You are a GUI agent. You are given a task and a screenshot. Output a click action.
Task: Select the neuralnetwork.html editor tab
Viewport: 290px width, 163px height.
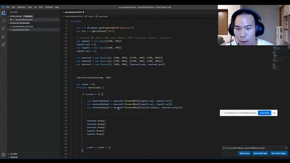[73, 12]
